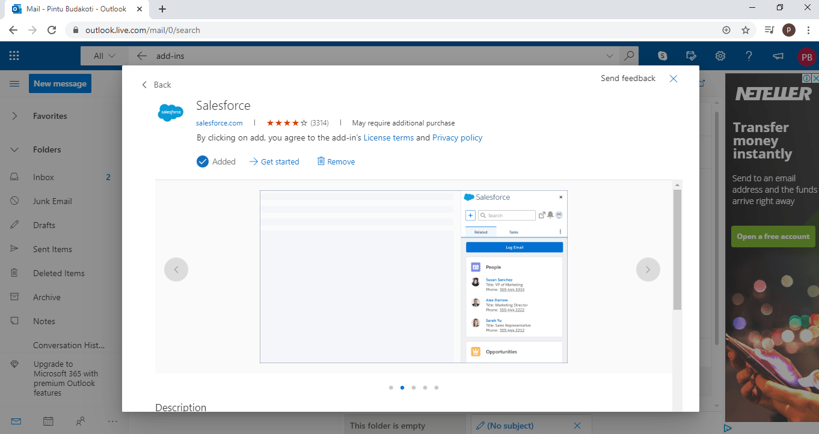
Task: Select fifth carousel dot indicator
Action: click(437, 388)
